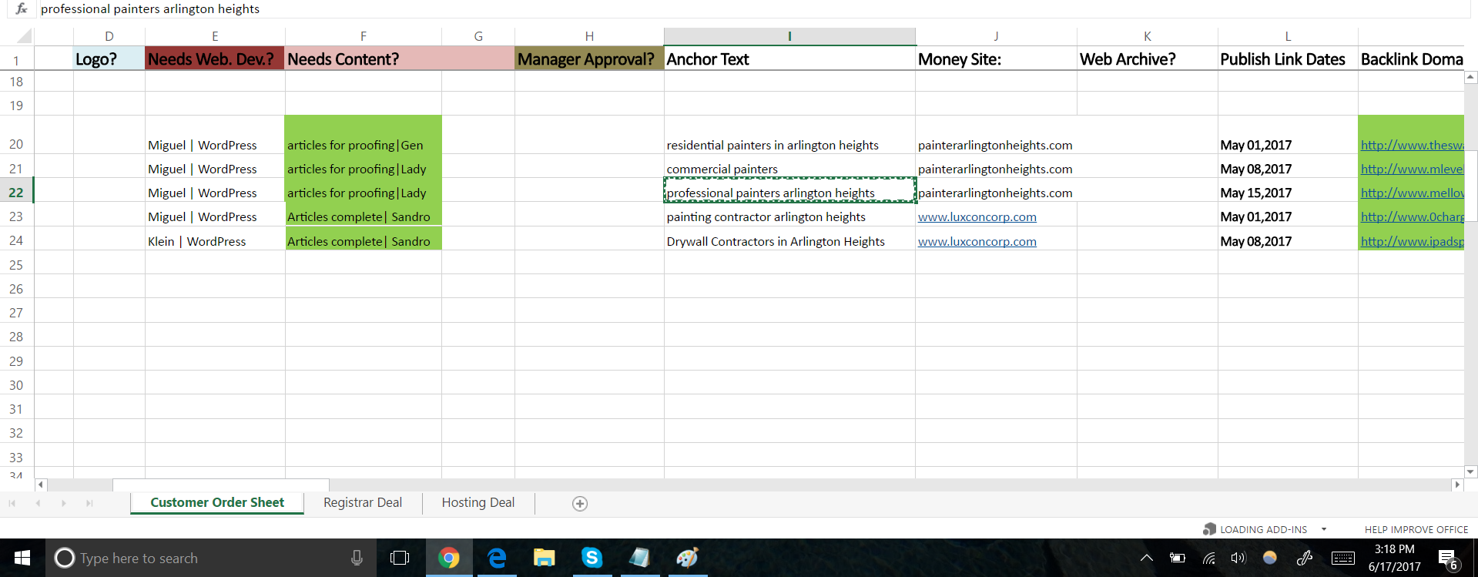Viewport: 1478px width, 577px height.
Task: Click Help Improve Office in status bar
Action: point(1416,529)
